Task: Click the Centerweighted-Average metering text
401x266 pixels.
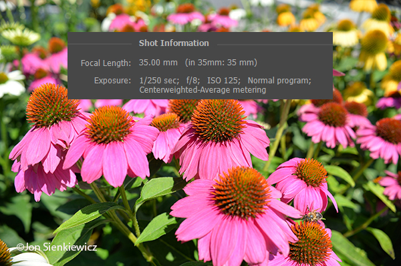Action: (x=203, y=90)
